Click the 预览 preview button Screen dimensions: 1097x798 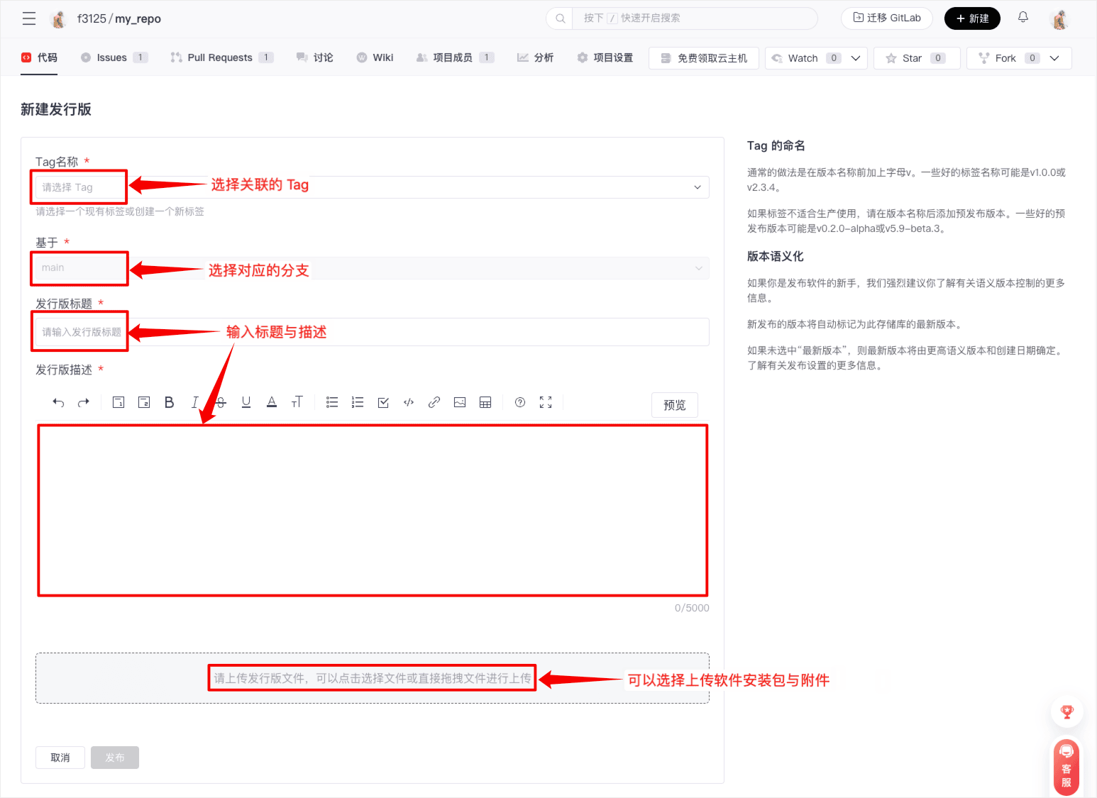pos(674,405)
